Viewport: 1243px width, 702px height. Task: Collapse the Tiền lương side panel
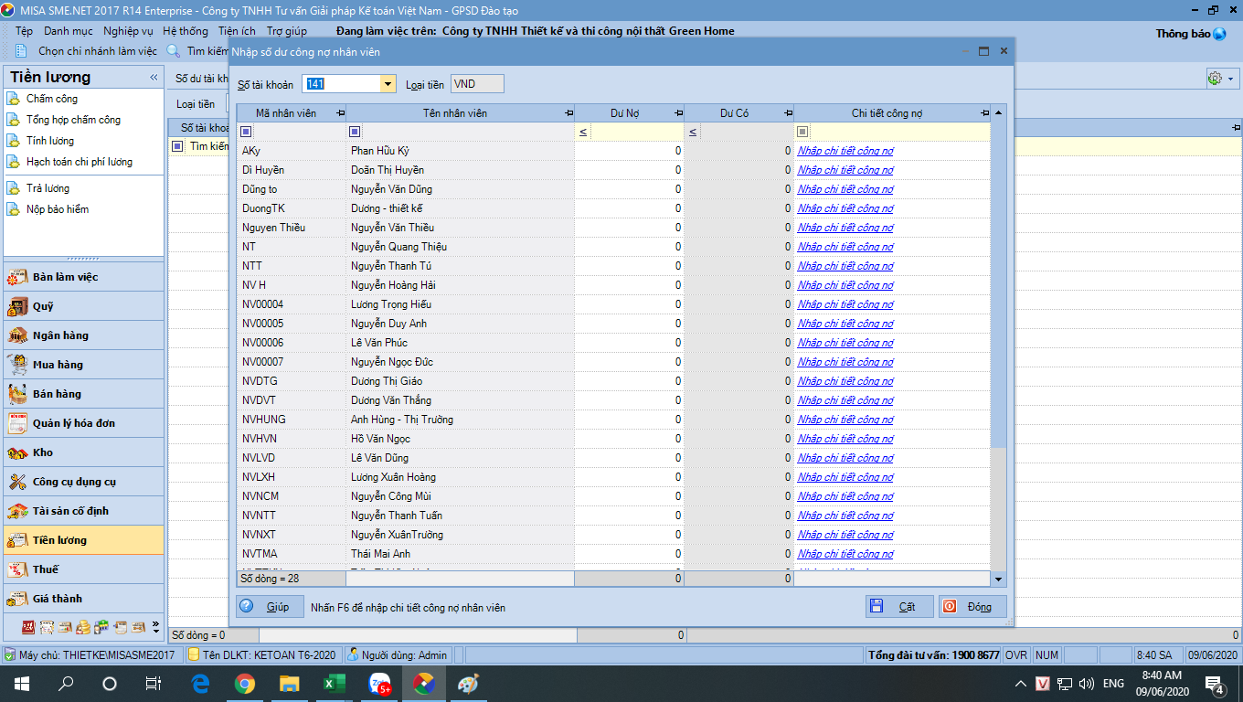pyautogui.click(x=154, y=78)
